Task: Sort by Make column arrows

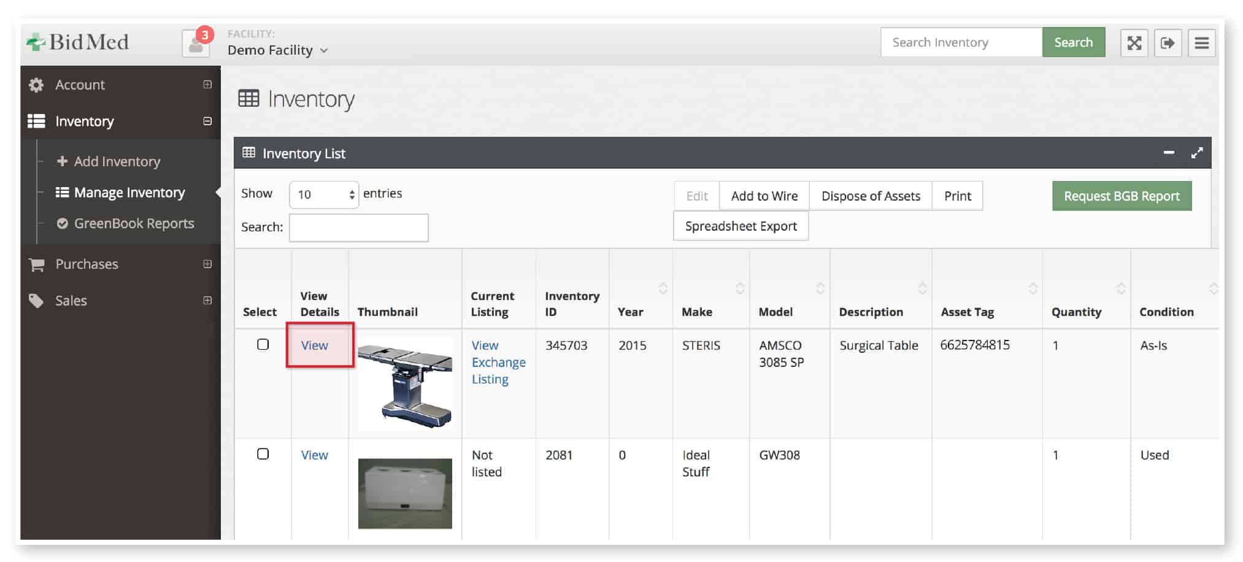Action: 740,288
